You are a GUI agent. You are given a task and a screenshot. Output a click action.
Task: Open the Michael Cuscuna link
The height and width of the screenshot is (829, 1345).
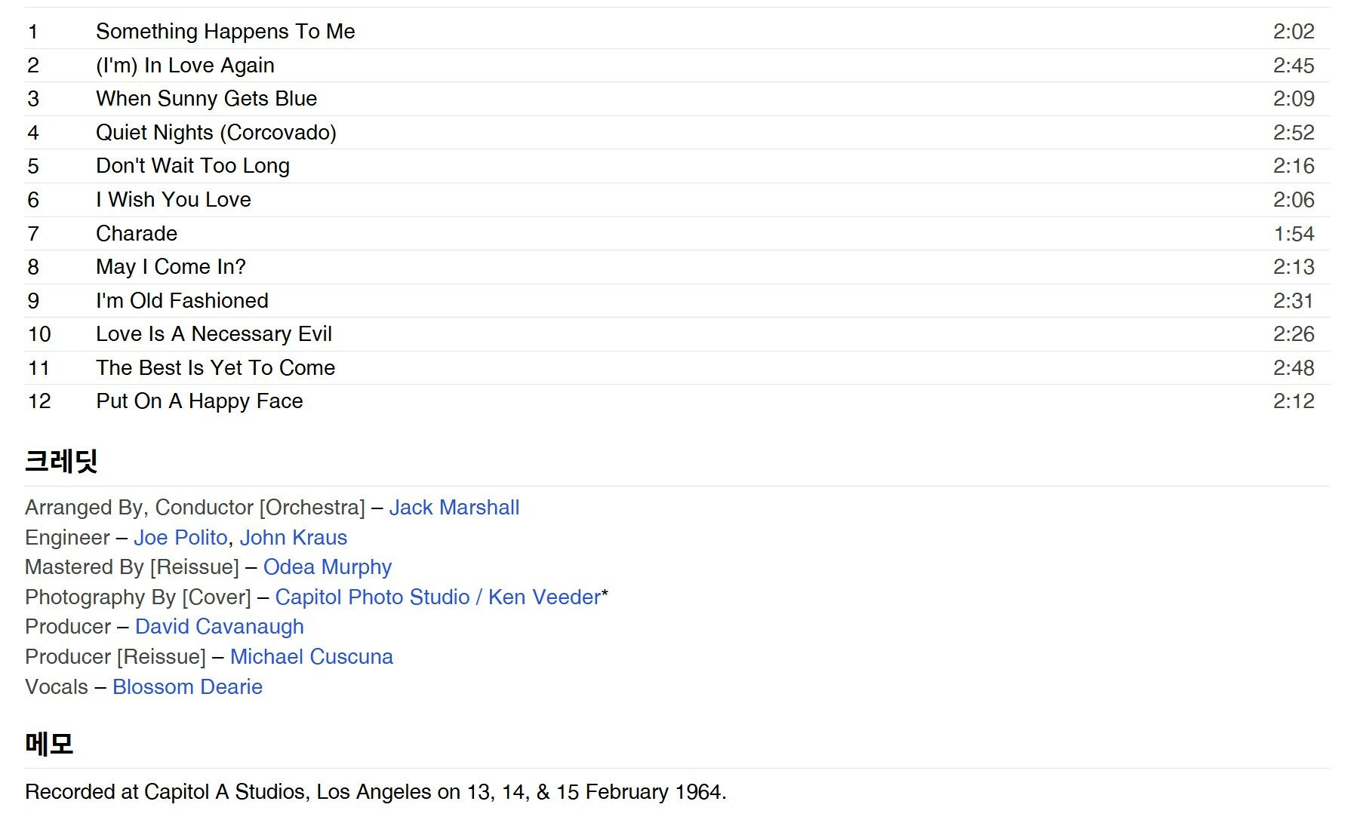coord(311,657)
